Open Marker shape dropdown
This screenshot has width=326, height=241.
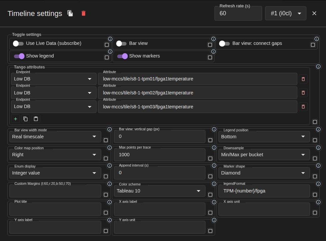(264, 173)
